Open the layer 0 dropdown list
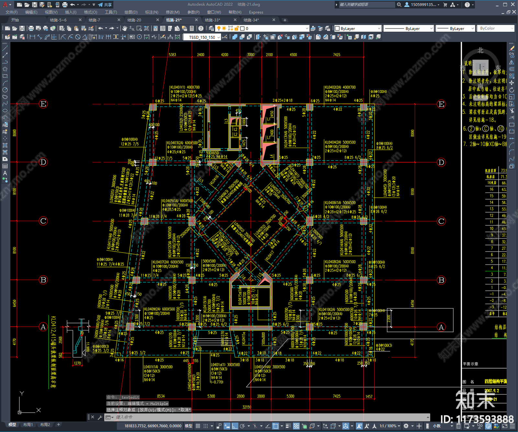The image size is (518, 432). pos(307,29)
